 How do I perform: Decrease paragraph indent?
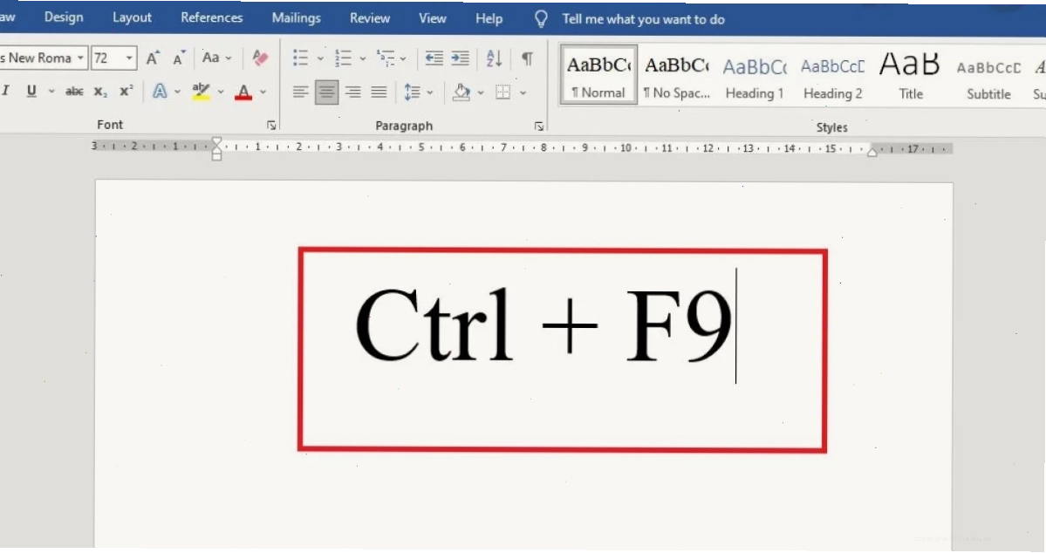point(434,58)
